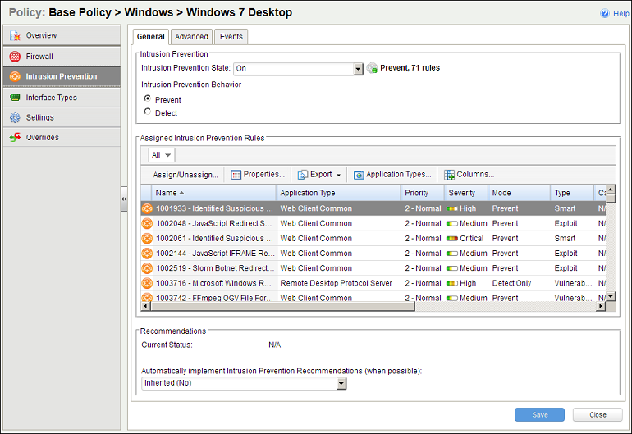Click the Assign/Unassign button
Image resolution: width=632 pixels, height=434 pixels.
click(x=185, y=175)
